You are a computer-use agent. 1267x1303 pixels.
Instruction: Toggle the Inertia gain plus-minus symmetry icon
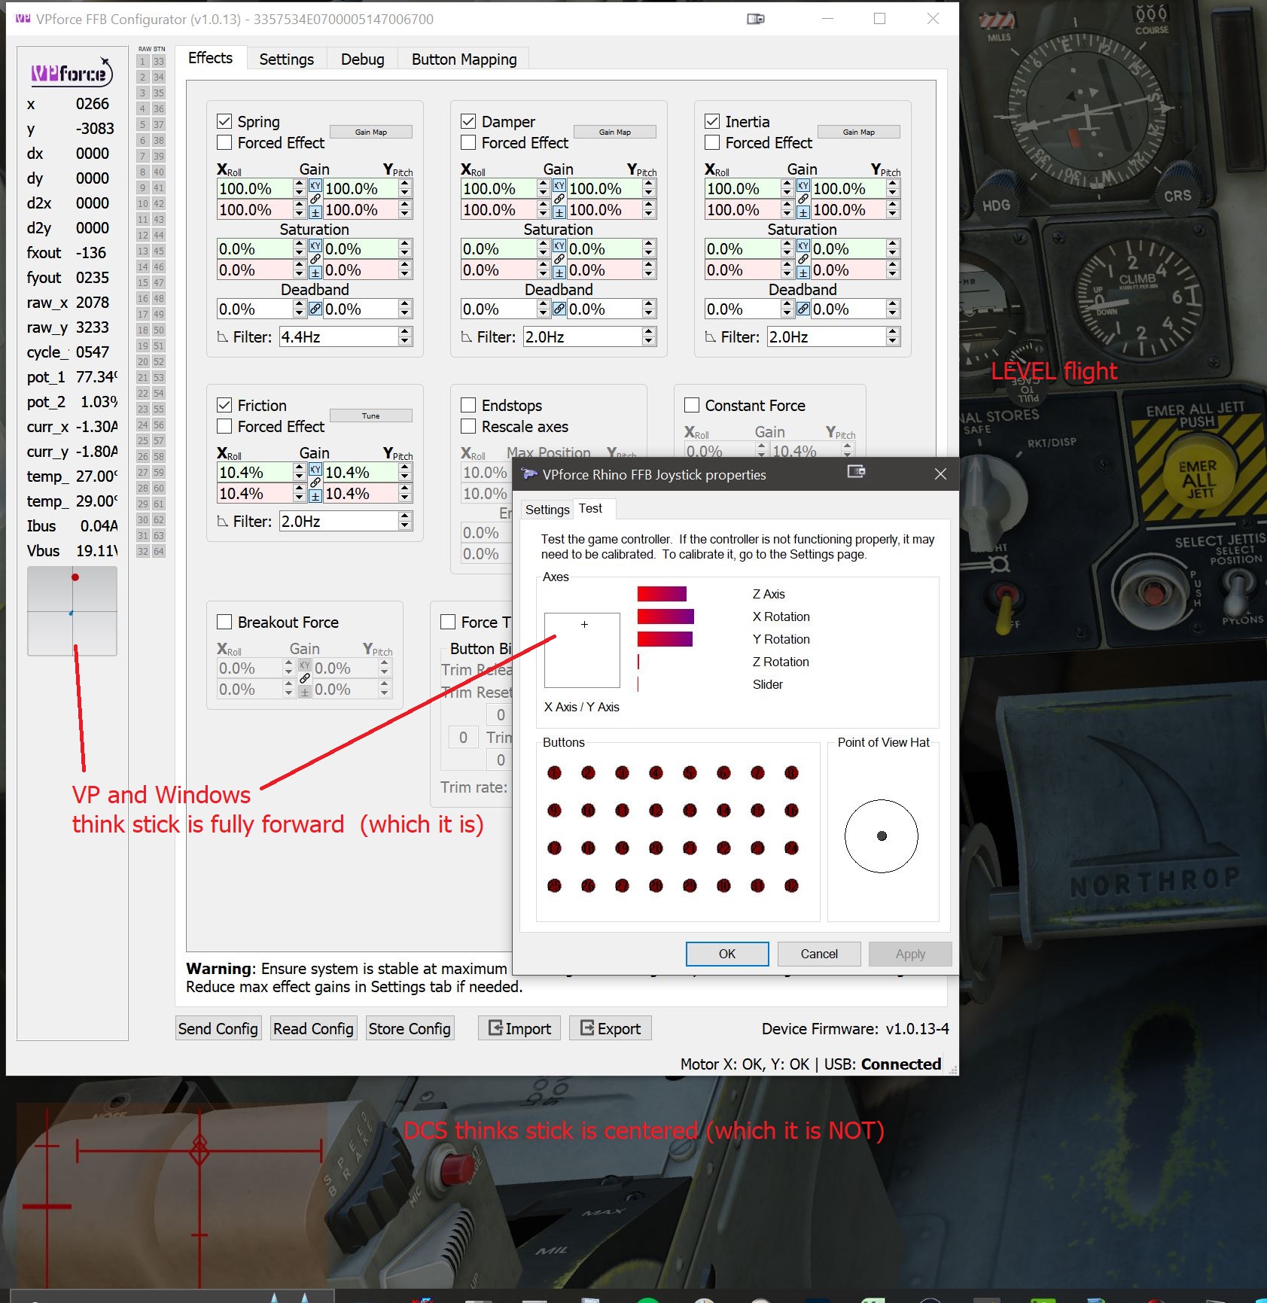pos(803,212)
